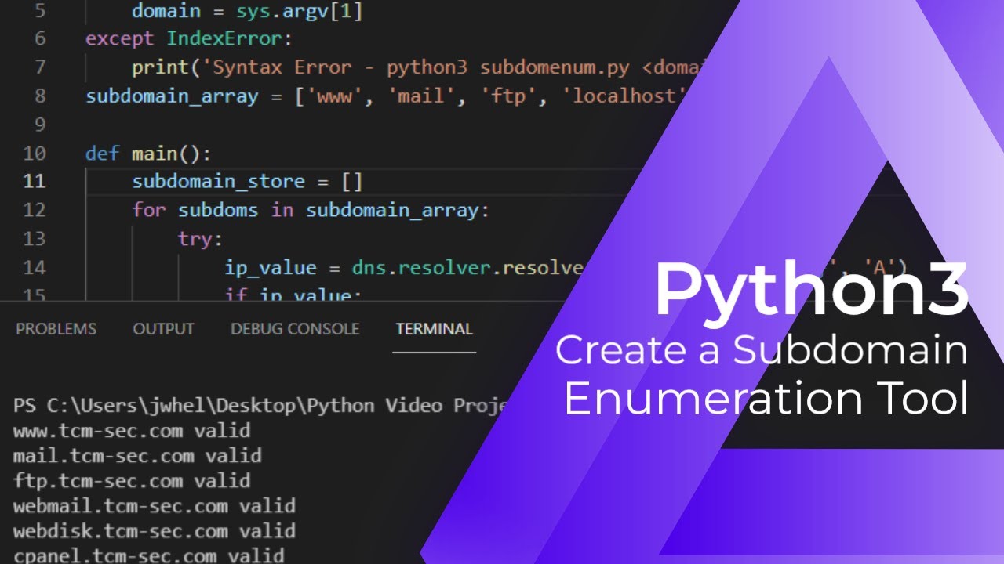Click the 'subdomain_array' variable on line 8
Image resolution: width=1004 pixels, height=564 pixels.
tap(172, 96)
